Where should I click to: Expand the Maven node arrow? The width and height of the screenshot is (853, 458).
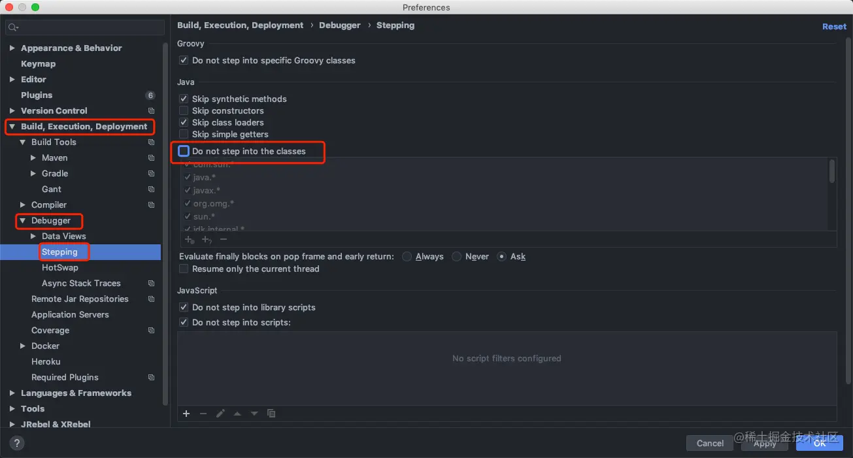coord(33,158)
